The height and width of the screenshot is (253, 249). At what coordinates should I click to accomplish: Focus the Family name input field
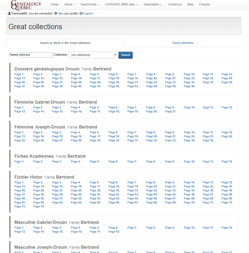coord(36,55)
